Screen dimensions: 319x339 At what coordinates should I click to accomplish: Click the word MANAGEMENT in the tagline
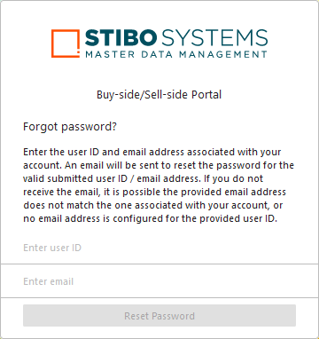(223, 54)
